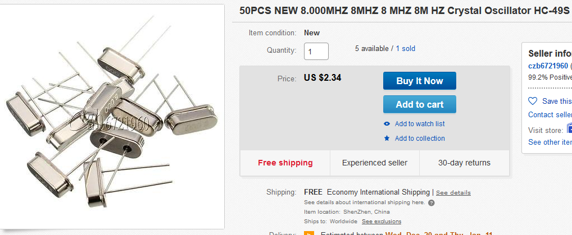Open See other items link

point(550,142)
